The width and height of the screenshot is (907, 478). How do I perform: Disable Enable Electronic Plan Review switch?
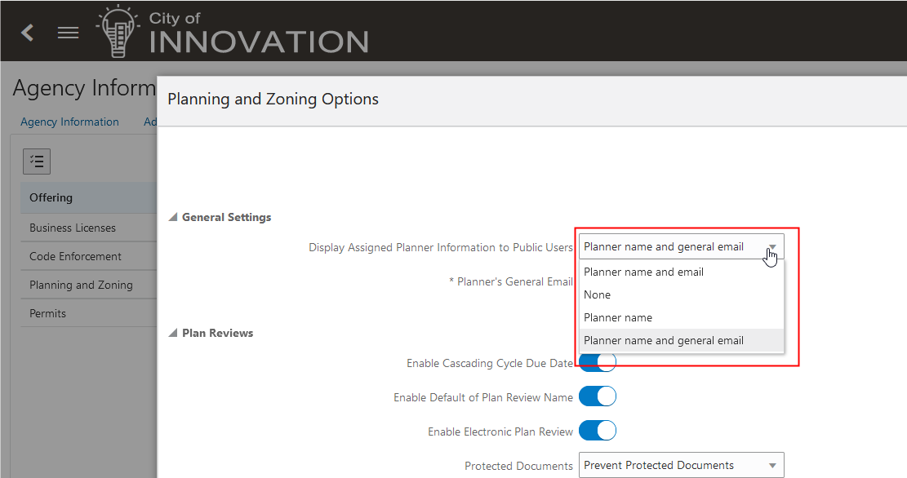point(598,432)
